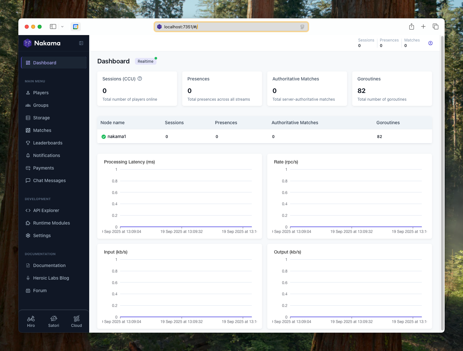Visit the Forum link

[x=40, y=291]
